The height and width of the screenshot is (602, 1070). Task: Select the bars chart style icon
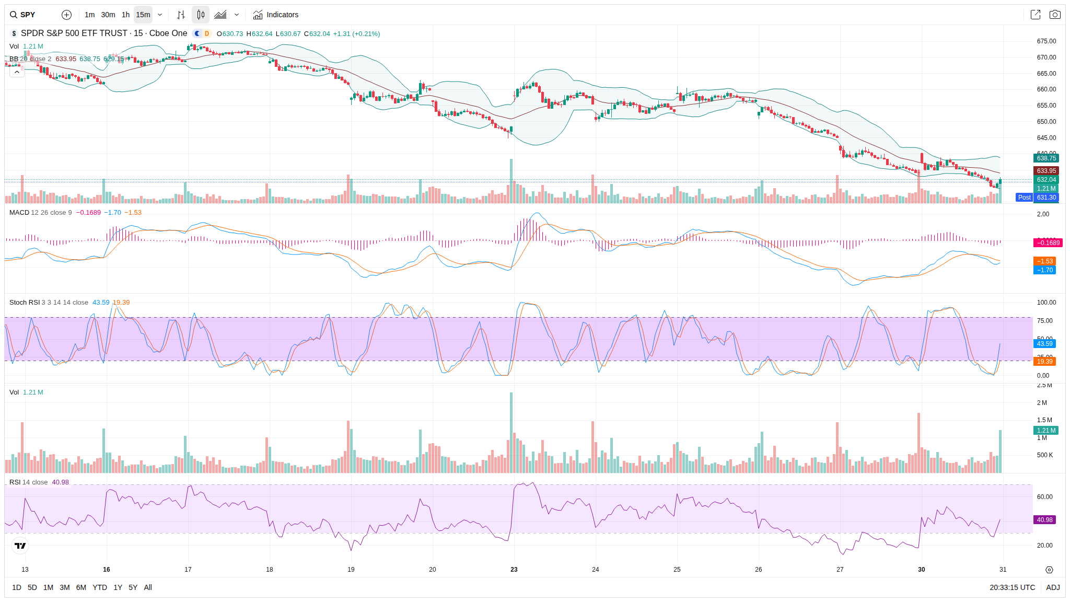pyautogui.click(x=181, y=15)
